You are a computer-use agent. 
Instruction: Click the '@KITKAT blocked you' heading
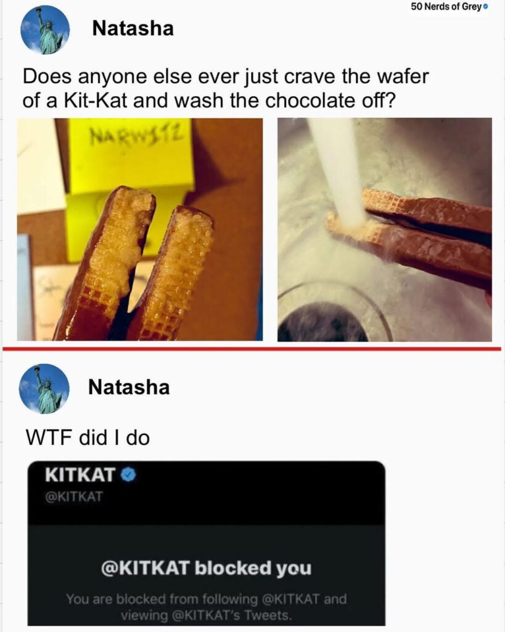point(206,568)
